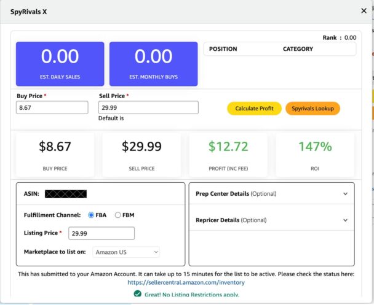Edit the Listing Price field
This screenshot has width=374, height=305.
101,234
